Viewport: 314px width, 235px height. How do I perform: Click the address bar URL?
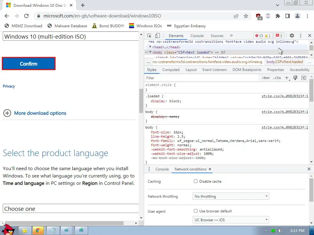102,16
